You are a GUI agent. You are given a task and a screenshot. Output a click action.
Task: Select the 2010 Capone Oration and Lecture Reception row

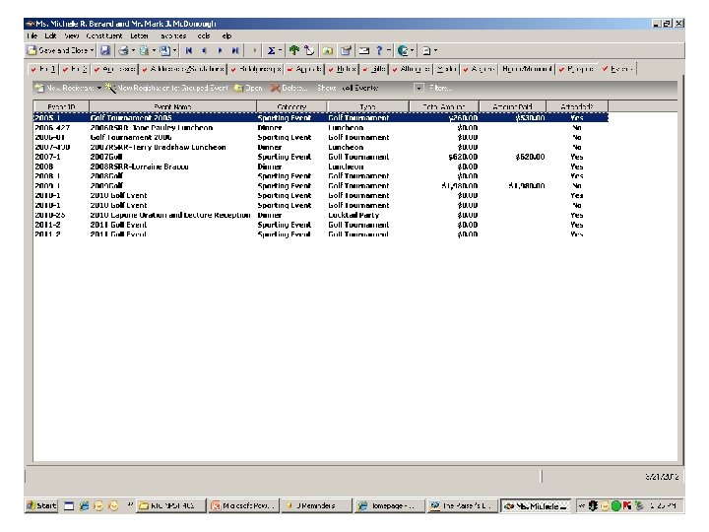(321, 215)
